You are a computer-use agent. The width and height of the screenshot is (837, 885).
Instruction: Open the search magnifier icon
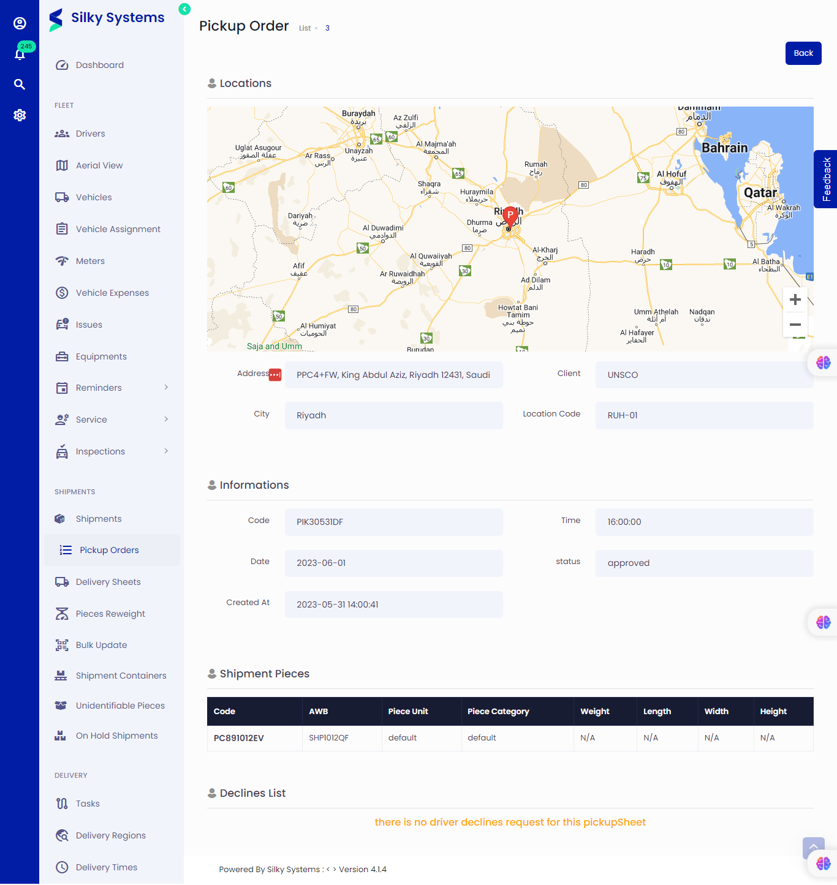(x=20, y=85)
